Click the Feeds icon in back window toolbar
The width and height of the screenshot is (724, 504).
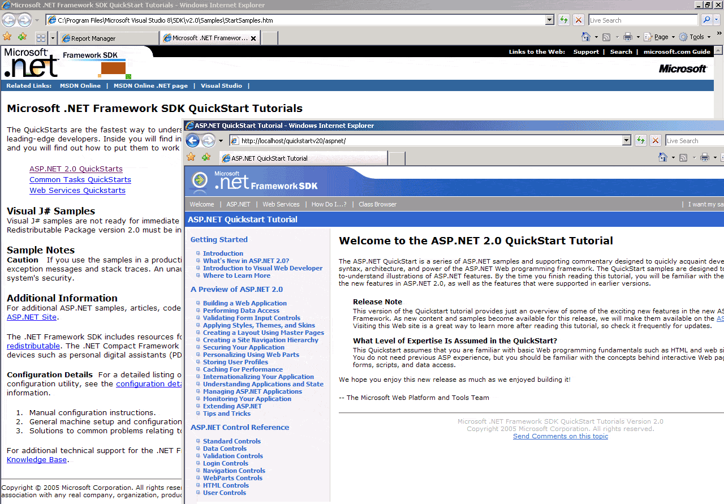pos(606,37)
